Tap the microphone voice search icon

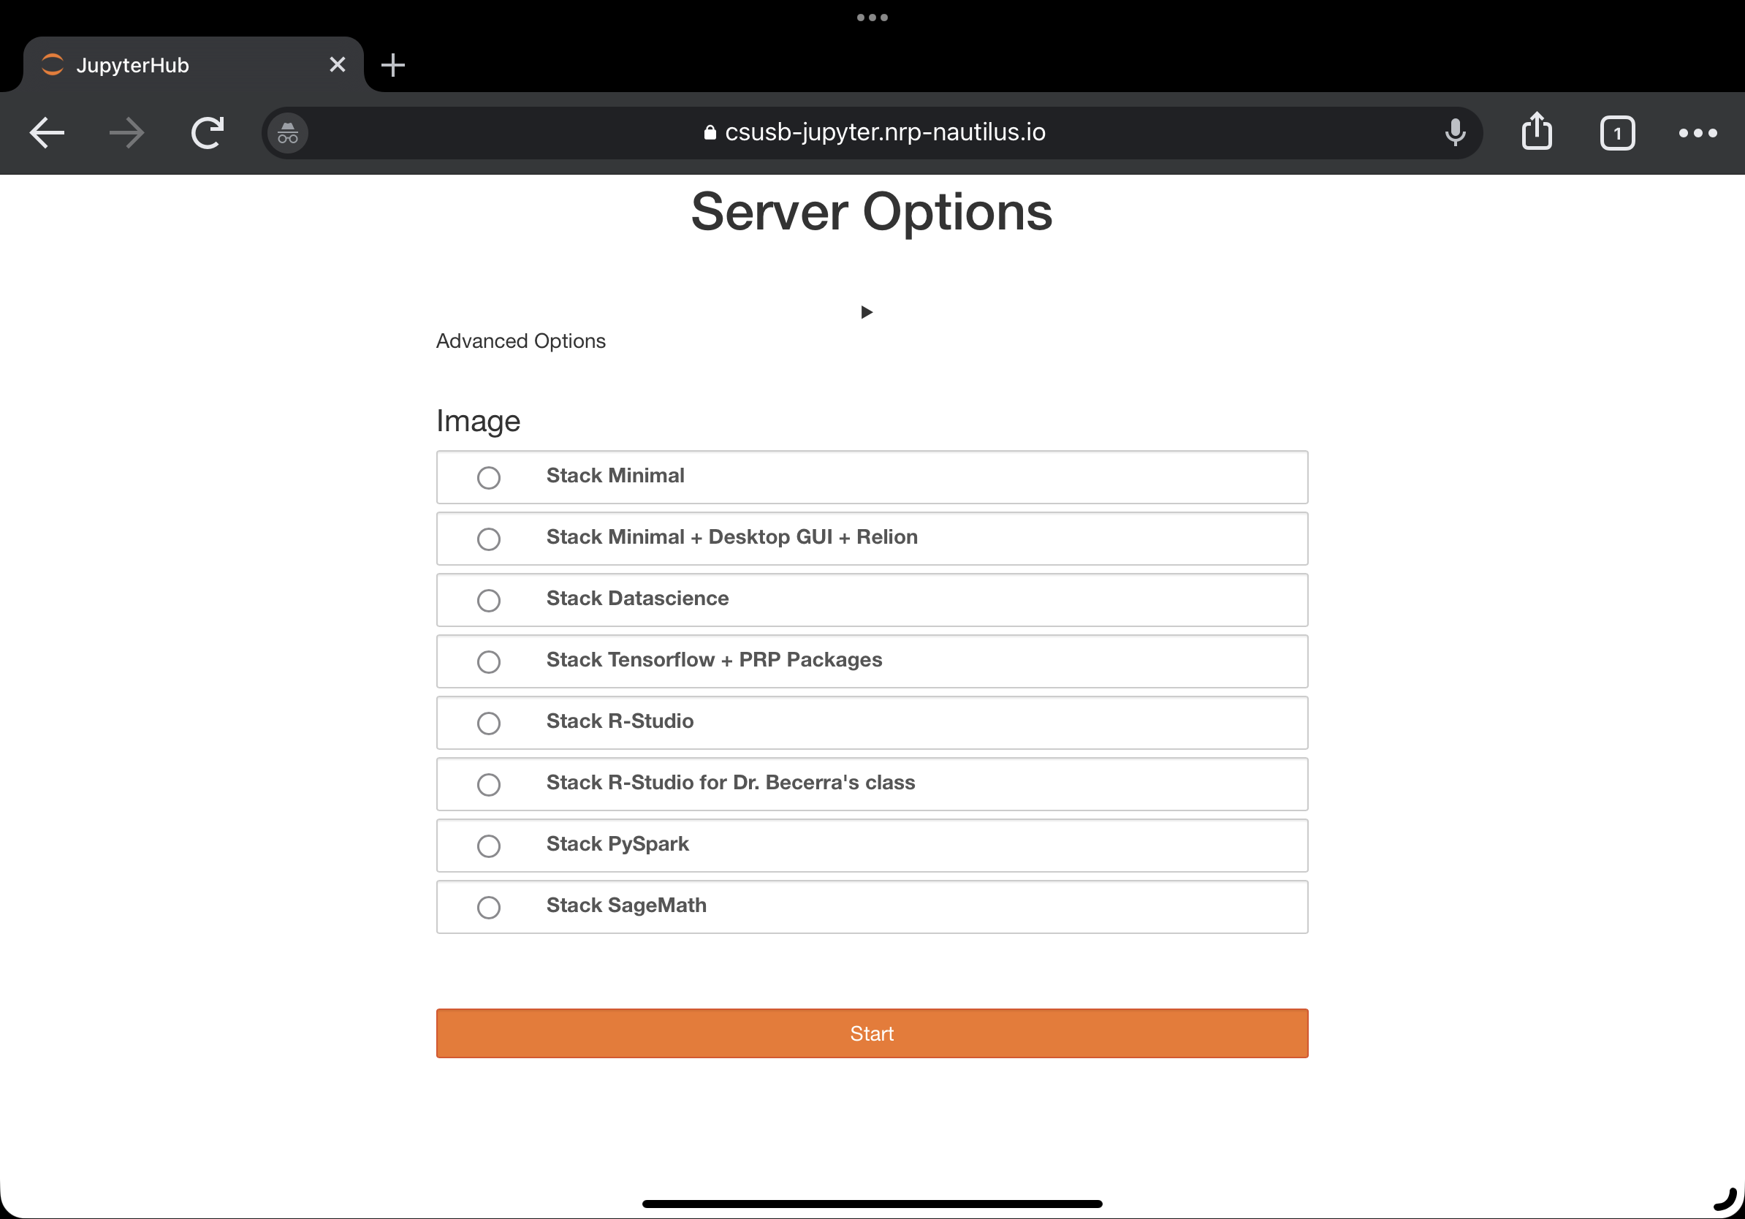[1455, 133]
